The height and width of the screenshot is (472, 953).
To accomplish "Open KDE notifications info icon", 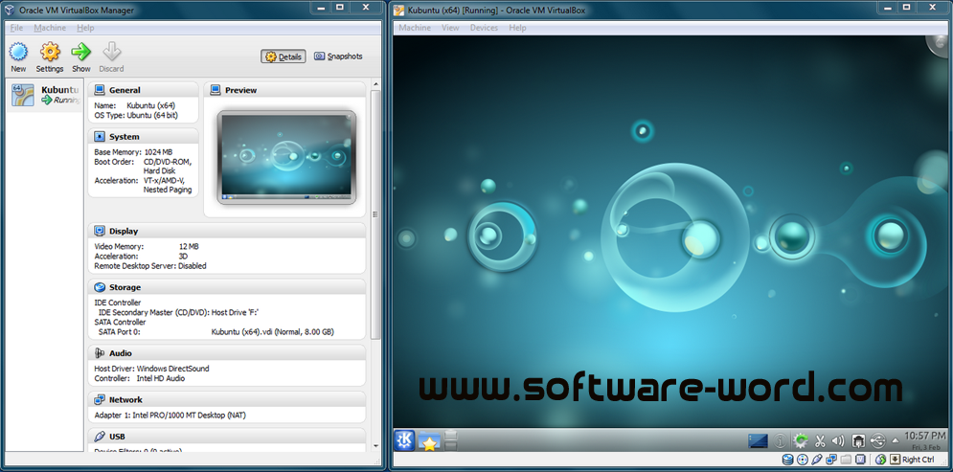I will click(x=781, y=441).
